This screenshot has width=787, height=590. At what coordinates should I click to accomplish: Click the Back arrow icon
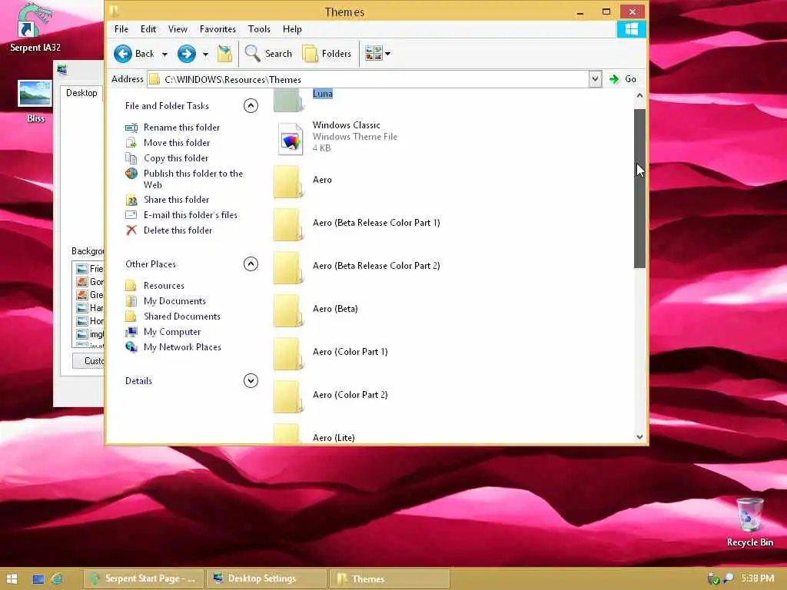122,54
